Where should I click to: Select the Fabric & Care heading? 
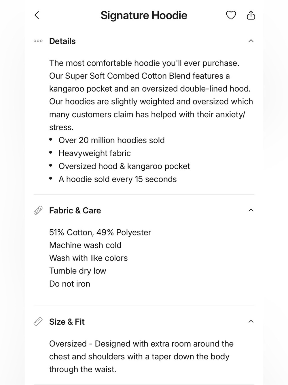(x=75, y=210)
